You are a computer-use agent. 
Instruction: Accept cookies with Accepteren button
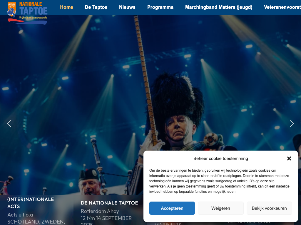172,208
